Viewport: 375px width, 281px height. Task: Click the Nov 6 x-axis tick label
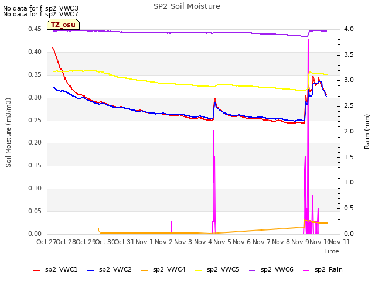(242, 242)
